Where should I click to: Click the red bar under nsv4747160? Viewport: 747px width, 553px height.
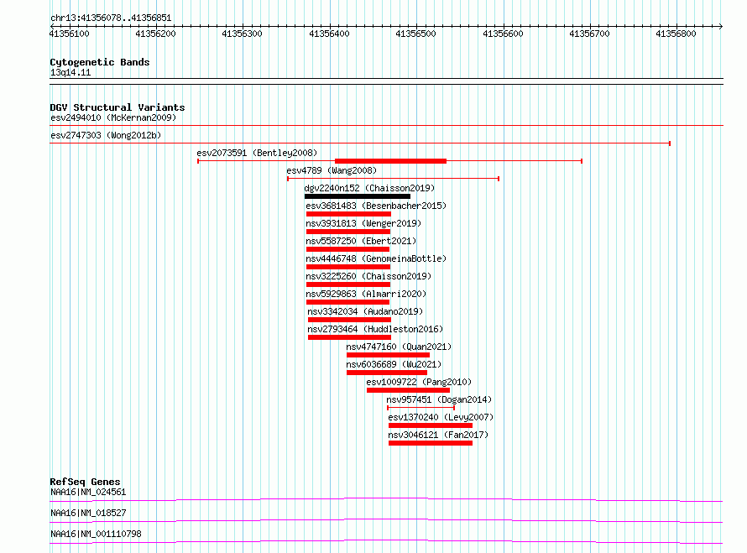coord(388,355)
